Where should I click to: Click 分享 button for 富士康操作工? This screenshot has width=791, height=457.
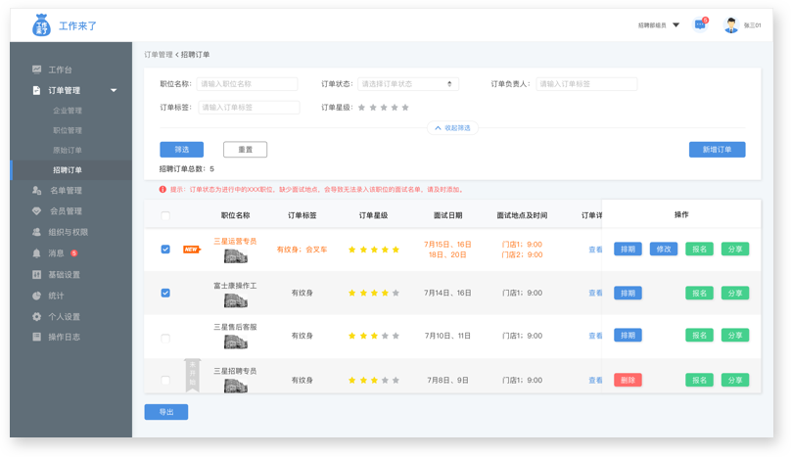tap(735, 293)
